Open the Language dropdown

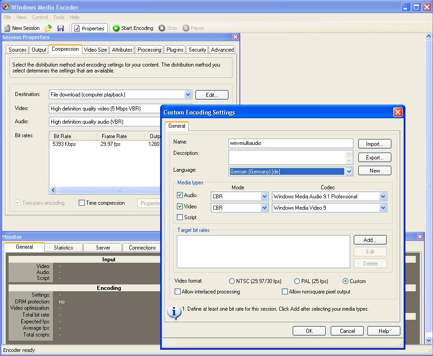click(349, 172)
